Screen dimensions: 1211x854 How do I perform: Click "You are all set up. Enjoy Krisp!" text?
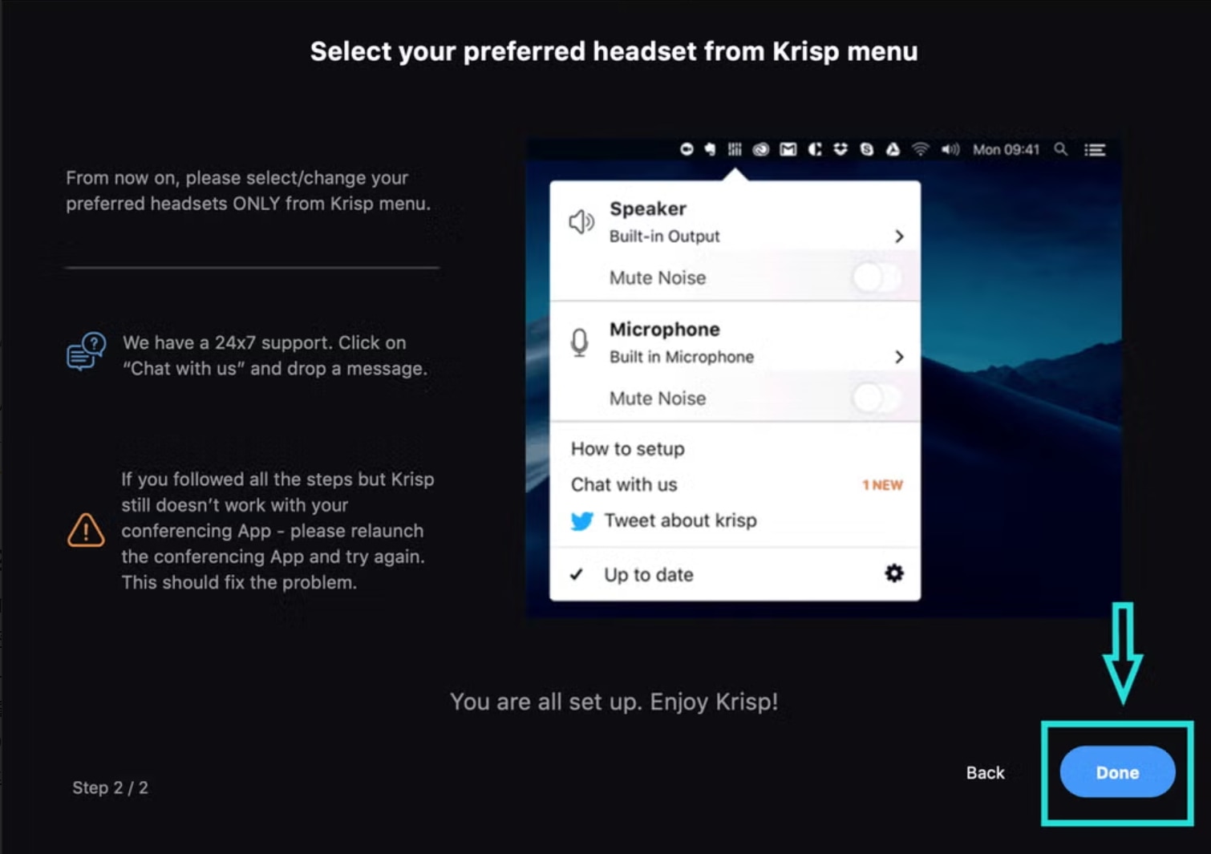[614, 702]
